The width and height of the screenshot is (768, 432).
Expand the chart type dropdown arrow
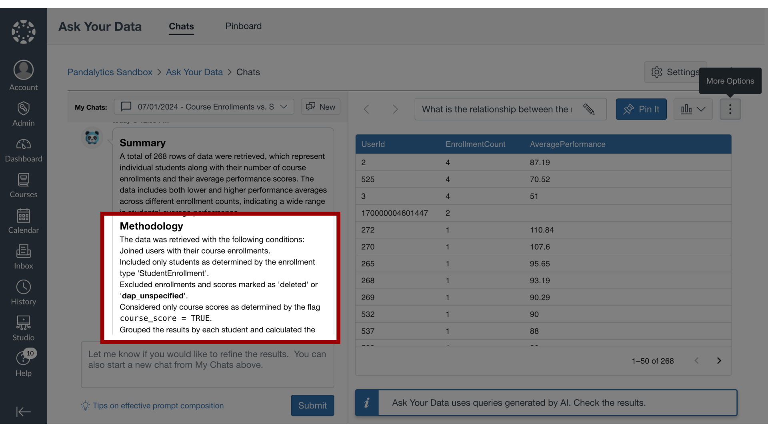701,109
